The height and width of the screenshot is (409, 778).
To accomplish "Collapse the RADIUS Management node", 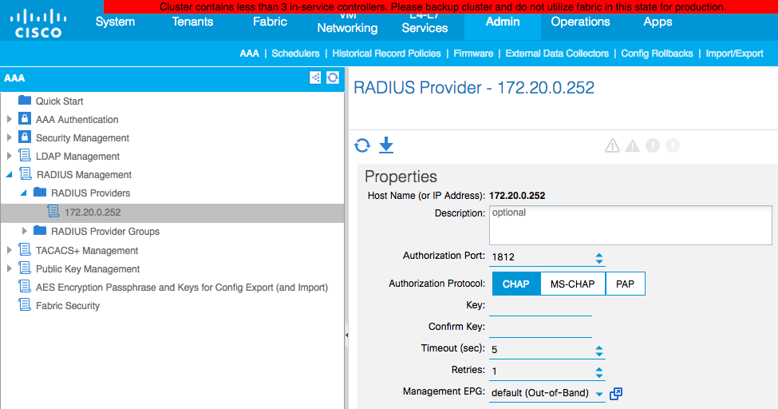I will (10, 174).
